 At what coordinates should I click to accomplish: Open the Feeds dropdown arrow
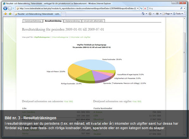pyautogui.click(x=154, y=14)
